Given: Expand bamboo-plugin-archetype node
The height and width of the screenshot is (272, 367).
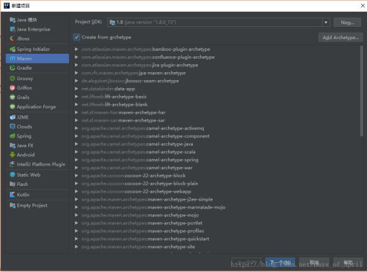Looking at the screenshot, I should [76, 49].
